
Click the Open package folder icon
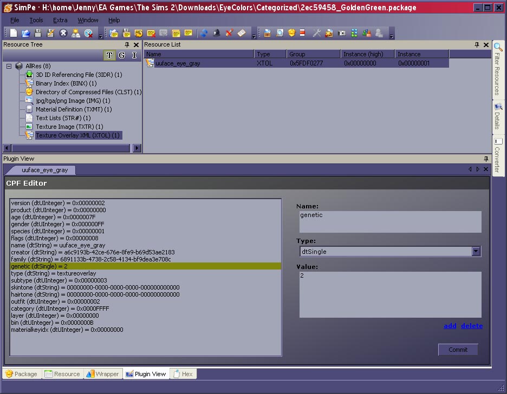25,34
